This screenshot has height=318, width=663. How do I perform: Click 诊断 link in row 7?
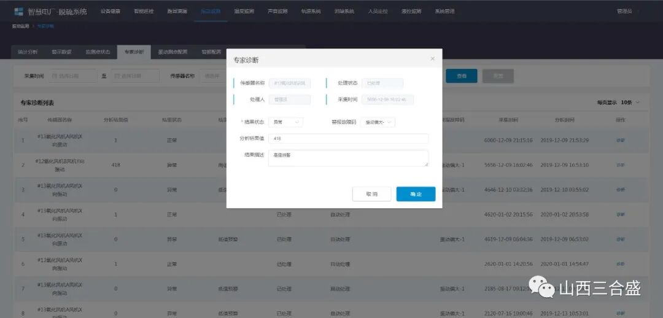(620, 289)
